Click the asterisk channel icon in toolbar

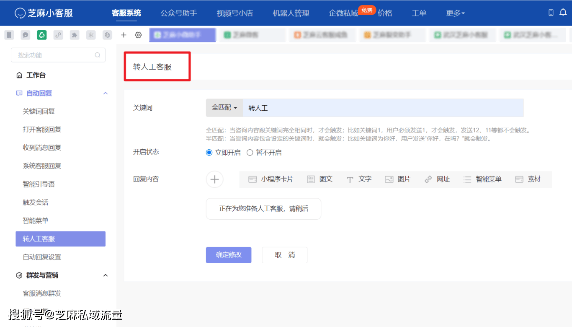point(90,35)
